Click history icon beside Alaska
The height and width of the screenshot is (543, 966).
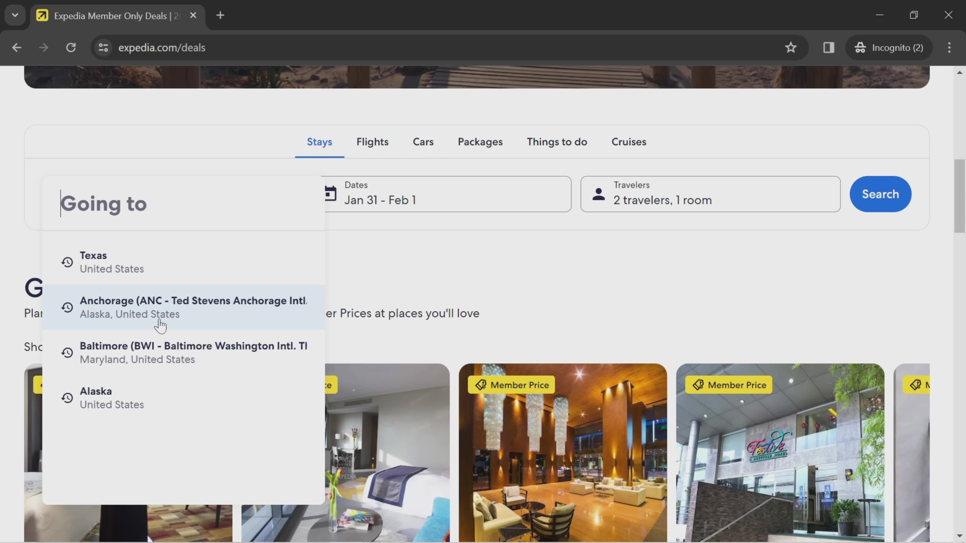click(67, 398)
